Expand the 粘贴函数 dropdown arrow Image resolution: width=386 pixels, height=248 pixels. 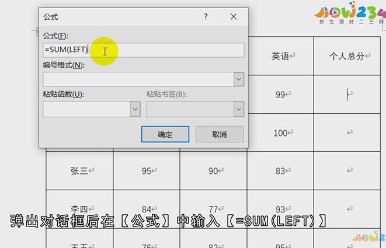pos(135,109)
